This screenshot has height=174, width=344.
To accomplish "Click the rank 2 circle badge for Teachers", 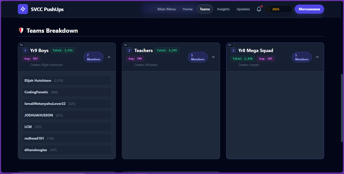I will [x=129, y=51].
